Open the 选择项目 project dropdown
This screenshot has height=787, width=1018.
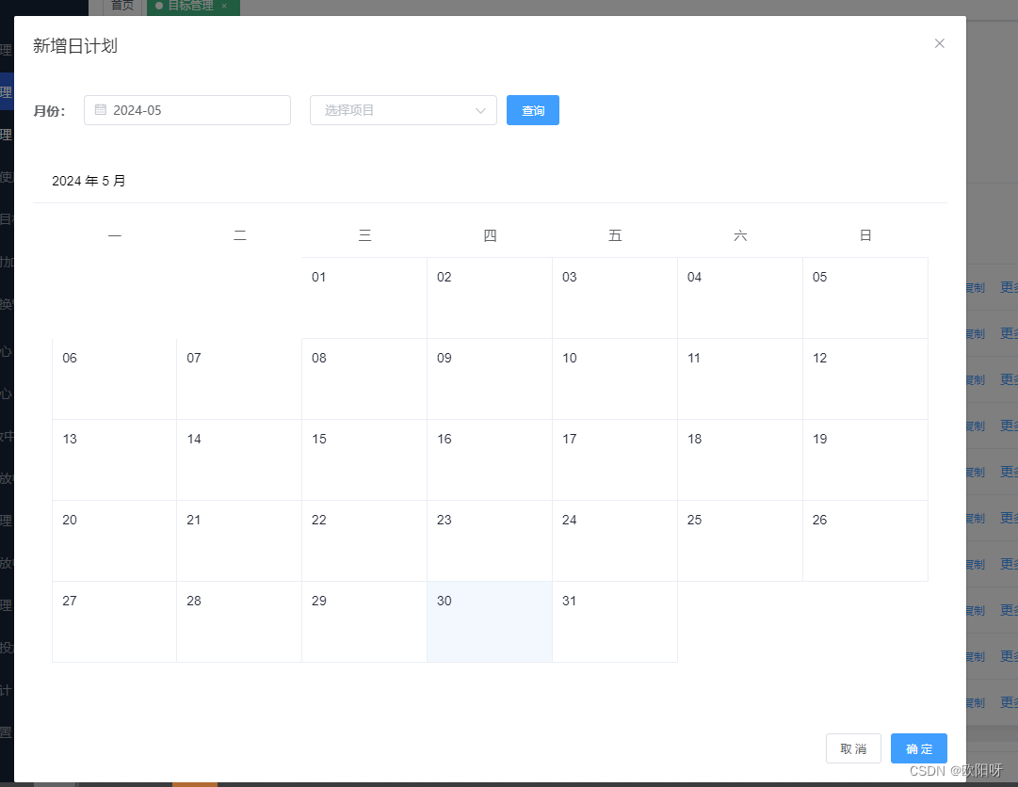point(396,110)
